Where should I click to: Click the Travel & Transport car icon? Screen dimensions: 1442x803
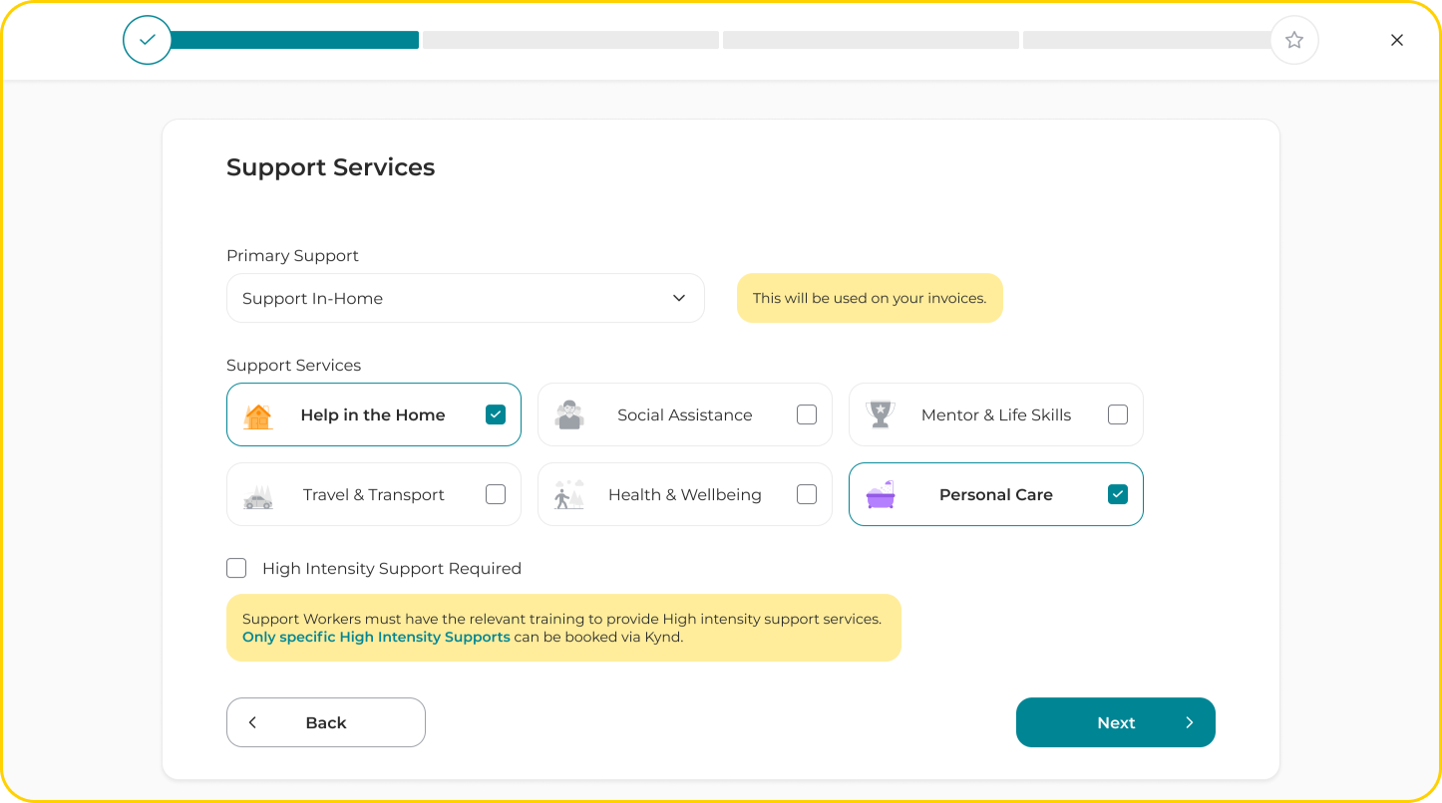[258, 496]
